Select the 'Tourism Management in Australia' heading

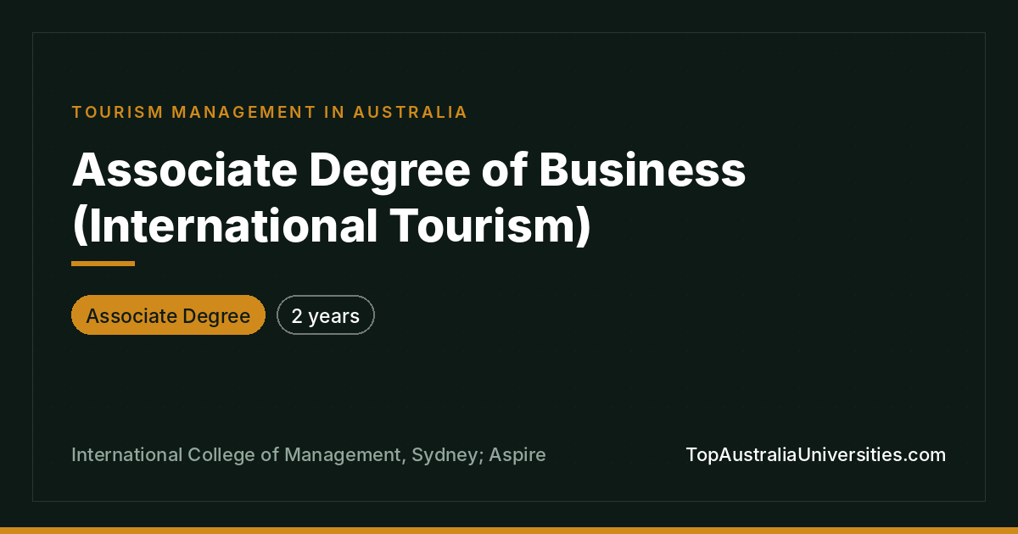tap(270, 112)
